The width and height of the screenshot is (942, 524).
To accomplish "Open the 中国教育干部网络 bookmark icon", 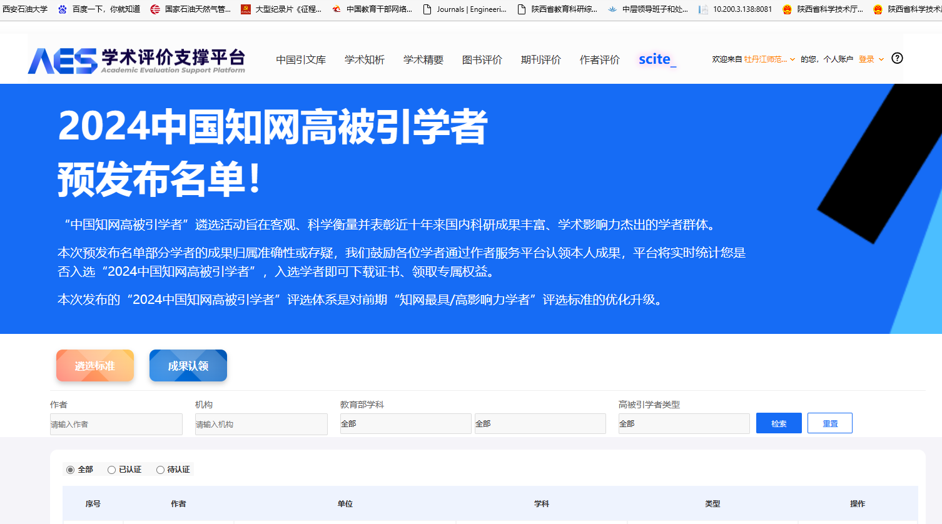I will [337, 9].
